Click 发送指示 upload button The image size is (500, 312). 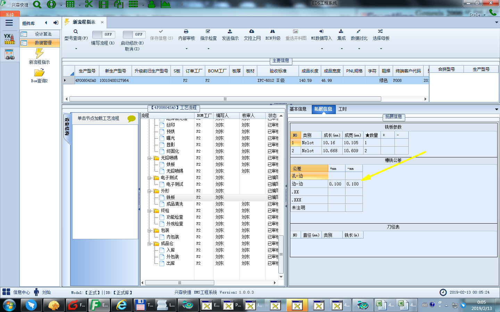[x=230, y=35]
